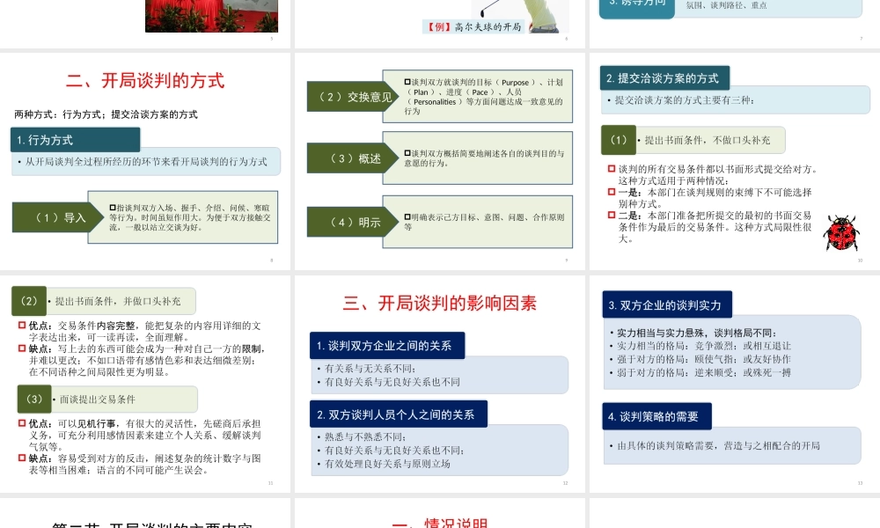The height and width of the screenshot is (528, 880).
Task: Click the dark 2. 提交洽谈方案的方式 banner
Action: [x=664, y=77]
